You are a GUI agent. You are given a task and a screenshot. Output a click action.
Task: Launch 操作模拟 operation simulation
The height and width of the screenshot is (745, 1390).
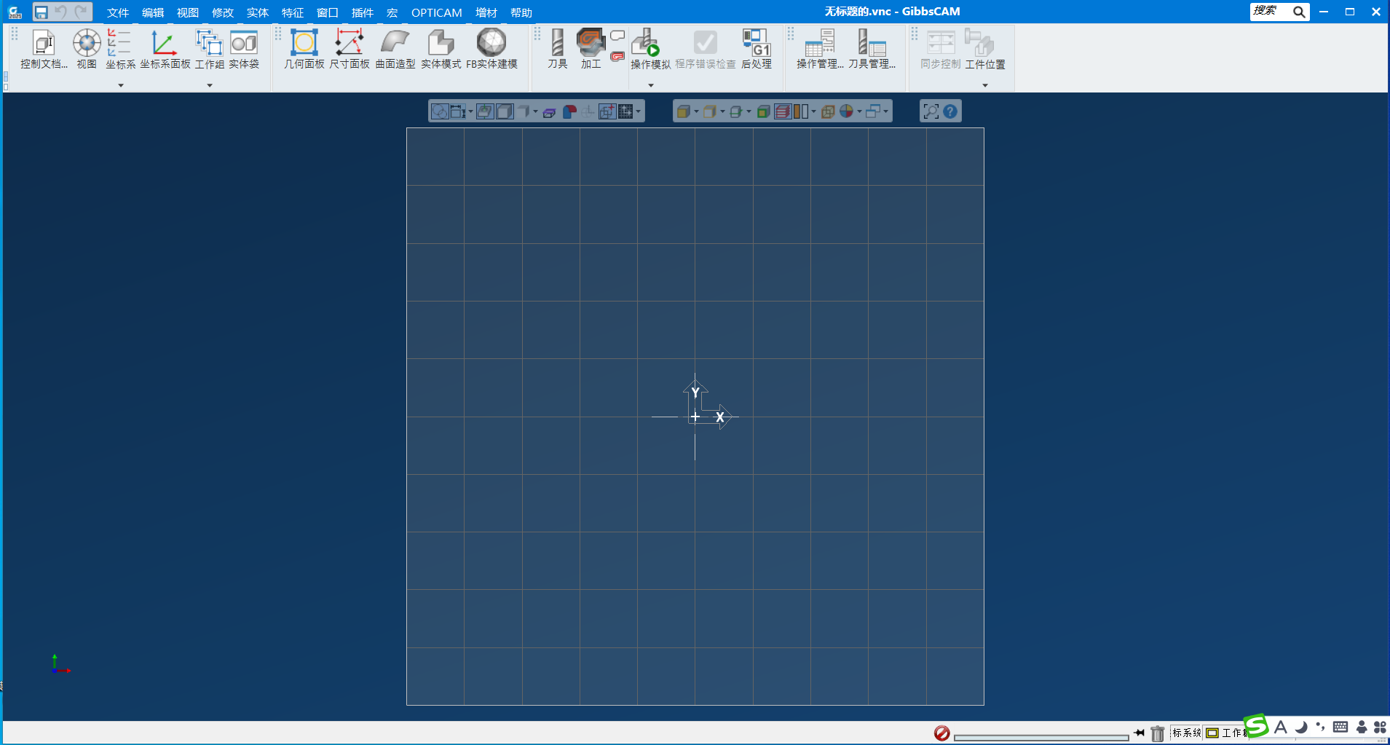coord(649,49)
